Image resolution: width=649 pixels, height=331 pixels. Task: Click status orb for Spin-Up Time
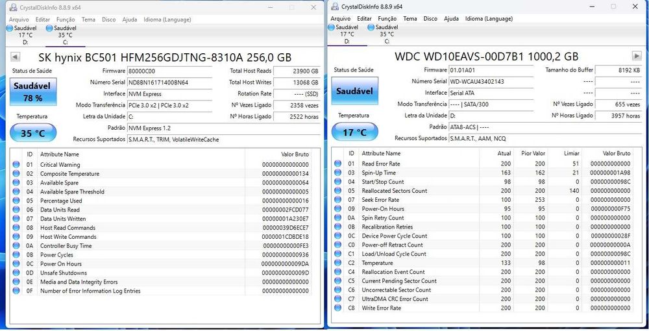(337, 173)
